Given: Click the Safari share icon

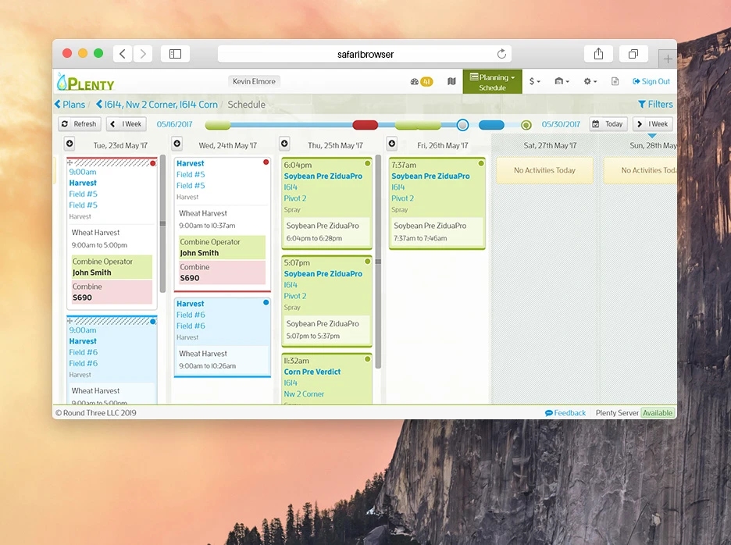Looking at the screenshot, I should click(598, 54).
